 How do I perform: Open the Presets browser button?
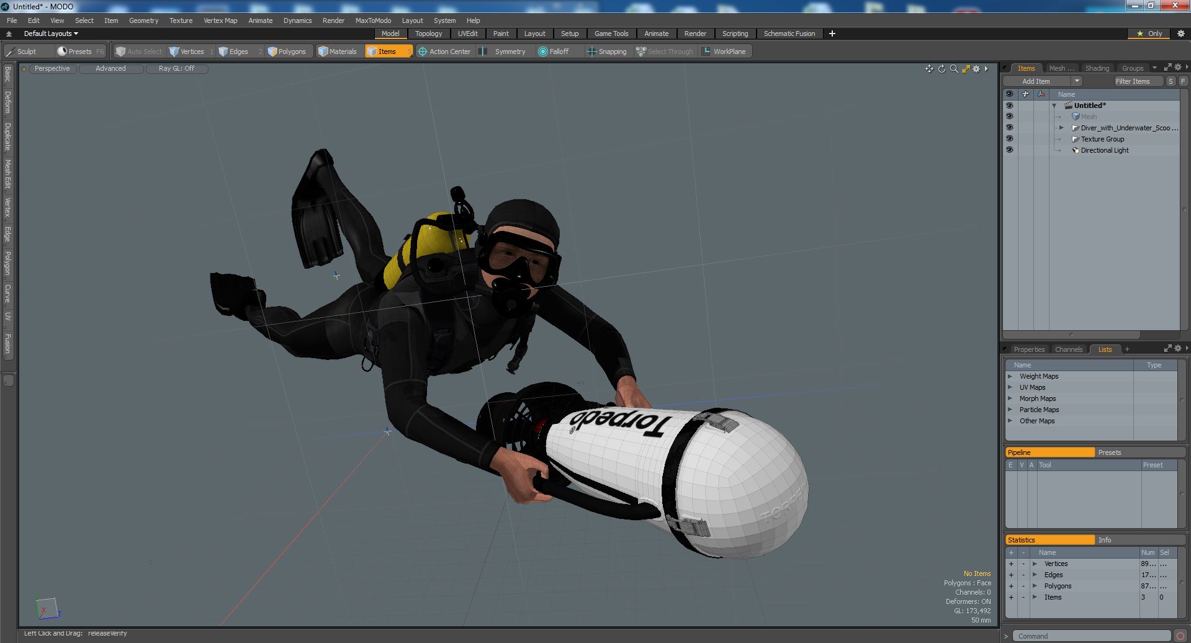tap(79, 52)
